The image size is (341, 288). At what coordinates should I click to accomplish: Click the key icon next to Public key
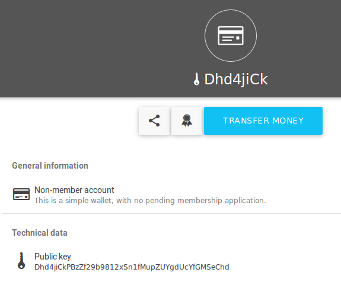21,261
